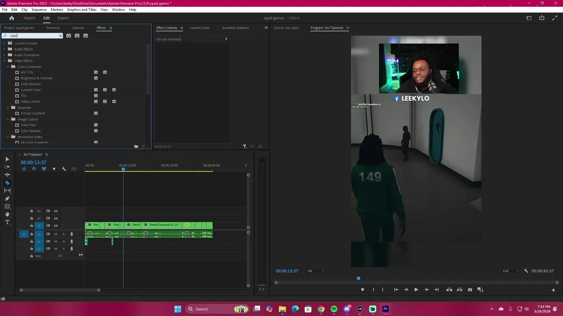This screenshot has height=316, width=563.
Task: Open timeline display settings wrench
Action: click(64, 169)
